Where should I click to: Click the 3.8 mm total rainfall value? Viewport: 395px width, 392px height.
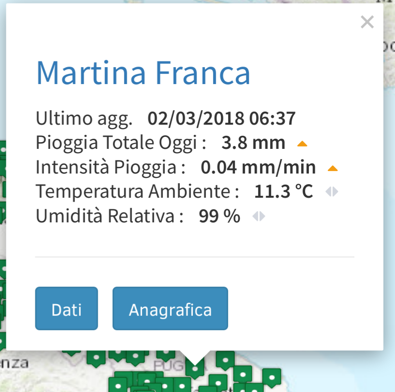(253, 143)
